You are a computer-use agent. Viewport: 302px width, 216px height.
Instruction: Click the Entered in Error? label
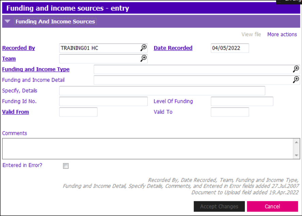tap(22, 165)
